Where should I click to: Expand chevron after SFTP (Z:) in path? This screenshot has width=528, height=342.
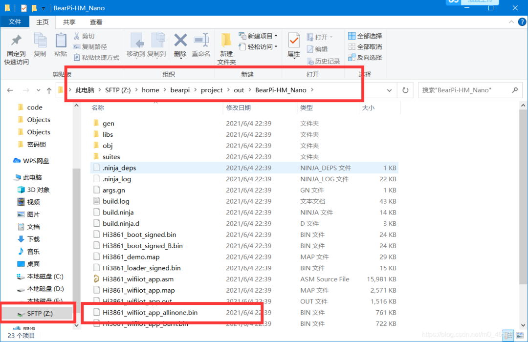coord(136,90)
